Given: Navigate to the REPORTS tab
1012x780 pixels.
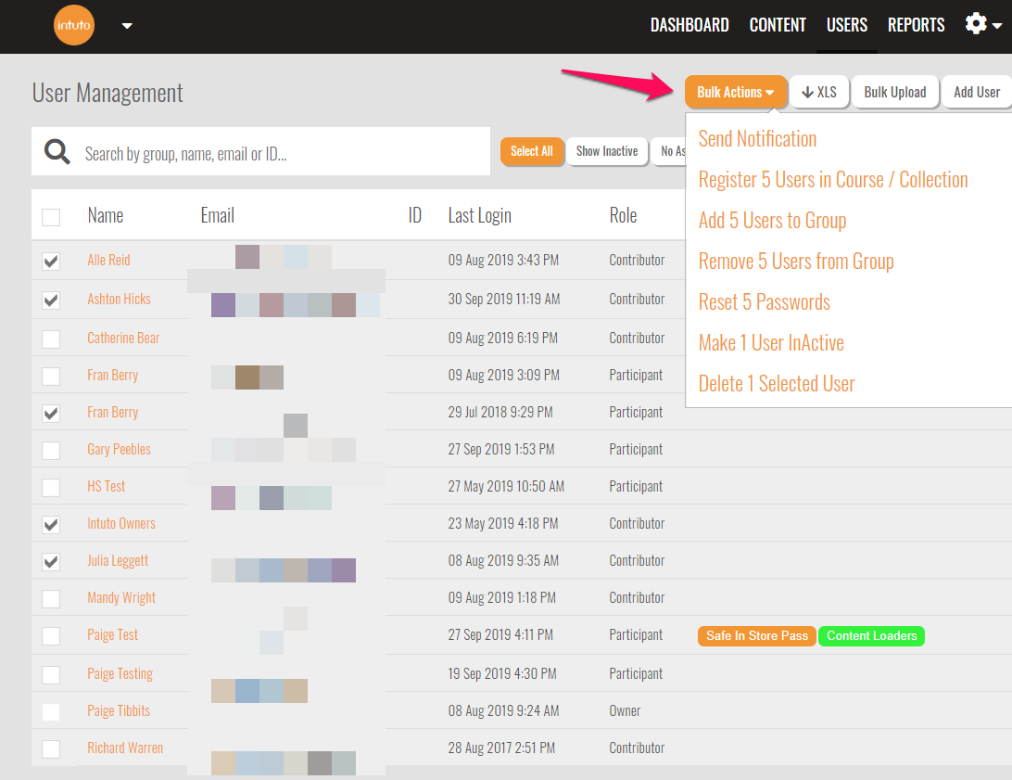Looking at the screenshot, I should tap(916, 25).
